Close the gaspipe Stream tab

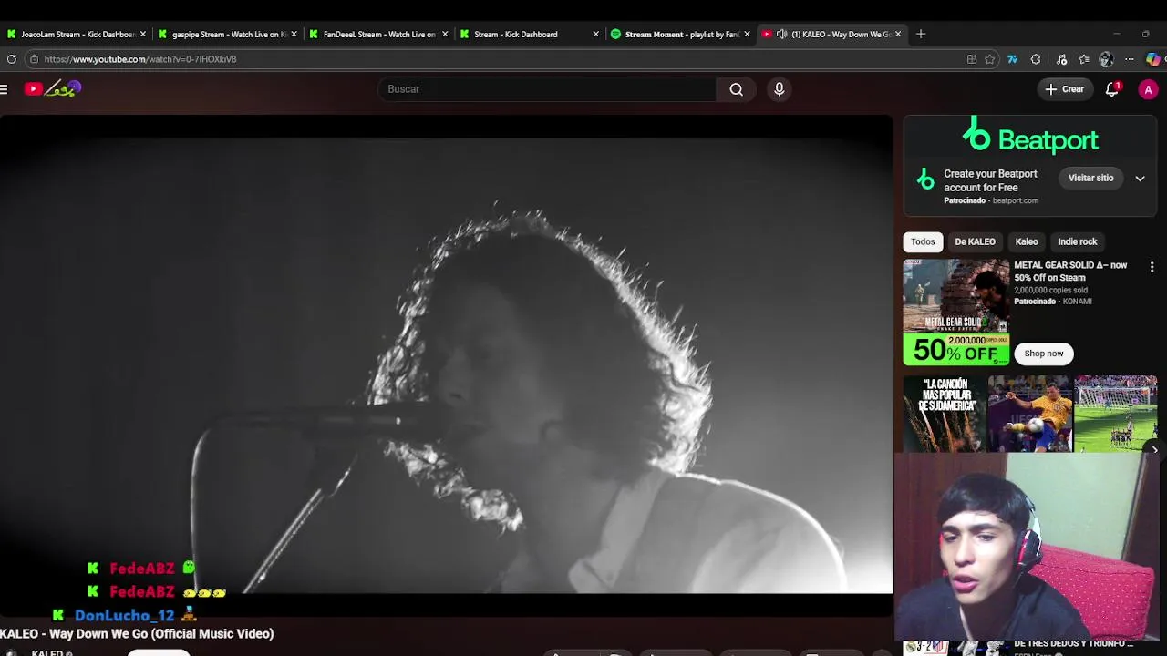pos(294,34)
